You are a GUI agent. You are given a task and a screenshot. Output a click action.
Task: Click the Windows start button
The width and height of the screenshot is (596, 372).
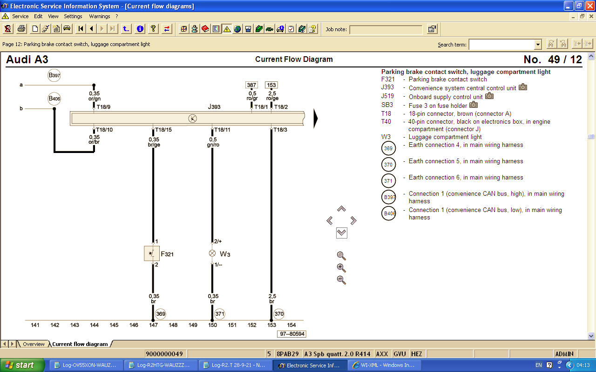[x=22, y=365]
